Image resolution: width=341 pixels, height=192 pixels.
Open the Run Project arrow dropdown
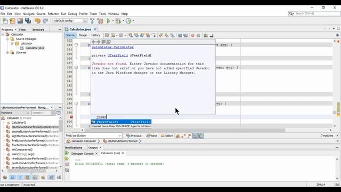point(113,21)
